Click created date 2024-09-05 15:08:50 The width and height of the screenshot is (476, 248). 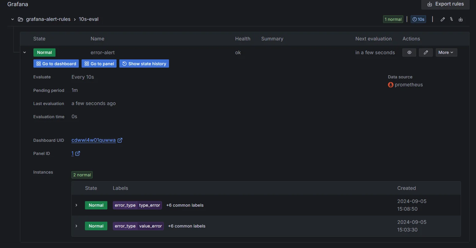coord(412,205)
